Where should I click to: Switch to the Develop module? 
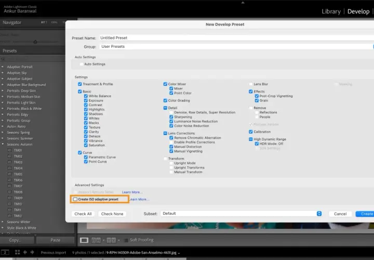358,11
